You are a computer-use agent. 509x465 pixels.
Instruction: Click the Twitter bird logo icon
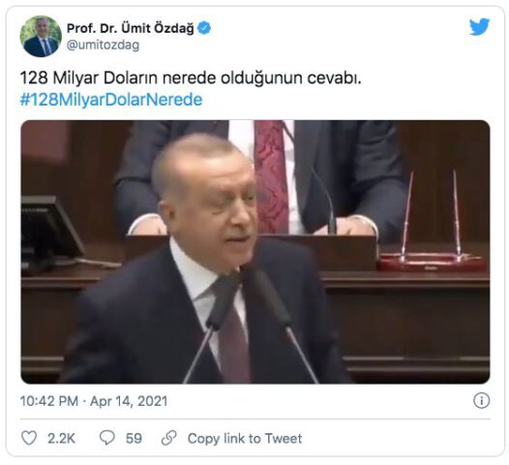point(479,27)
